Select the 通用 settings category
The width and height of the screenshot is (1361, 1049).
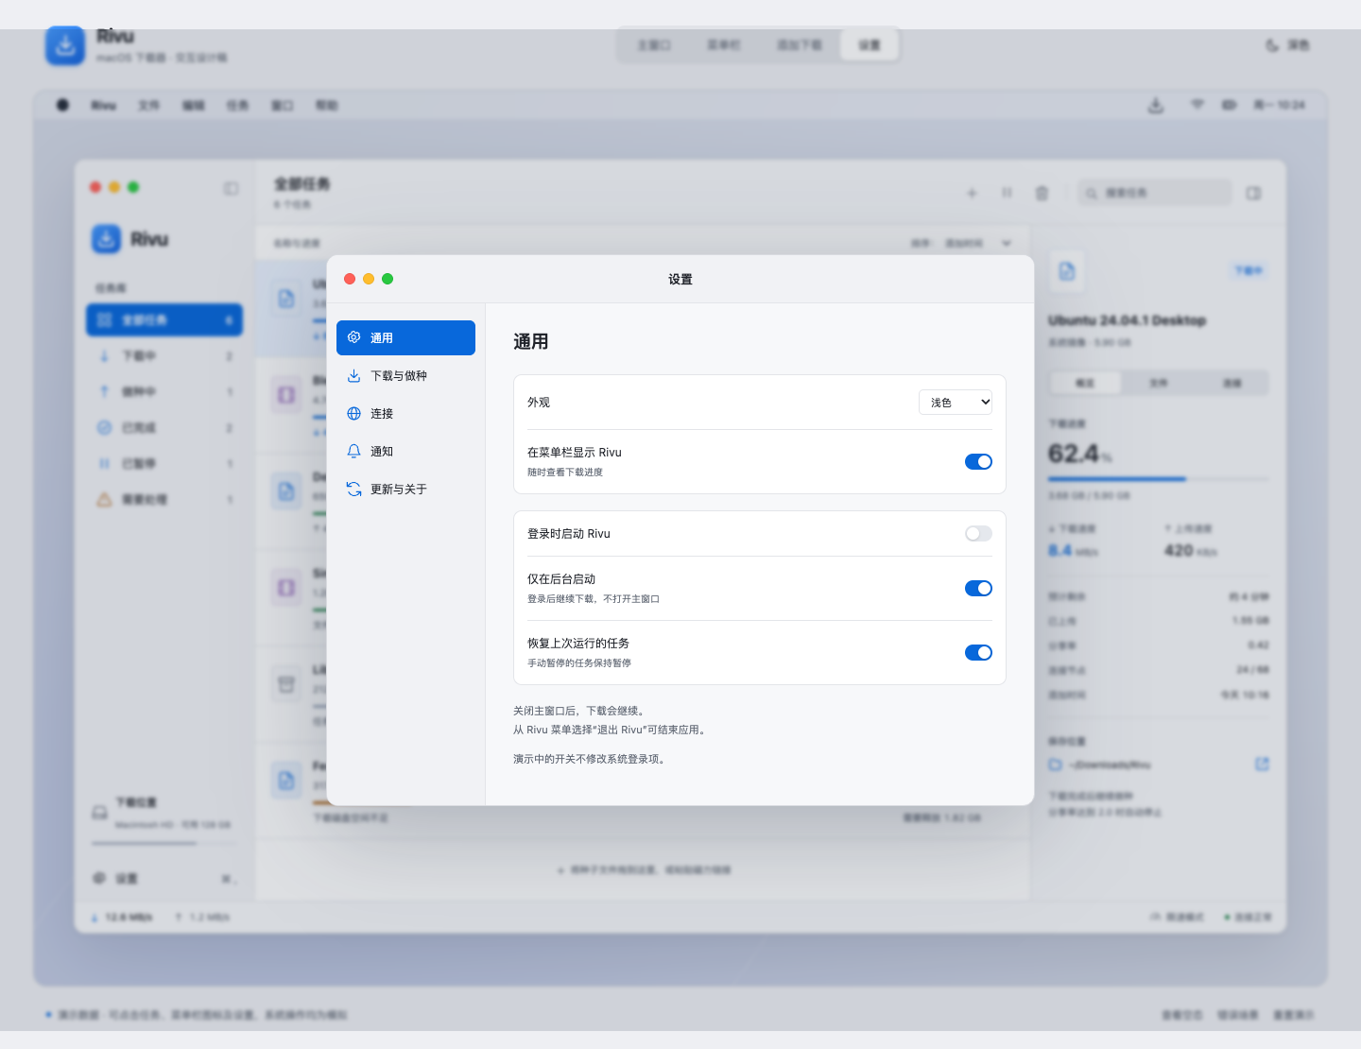405,337
